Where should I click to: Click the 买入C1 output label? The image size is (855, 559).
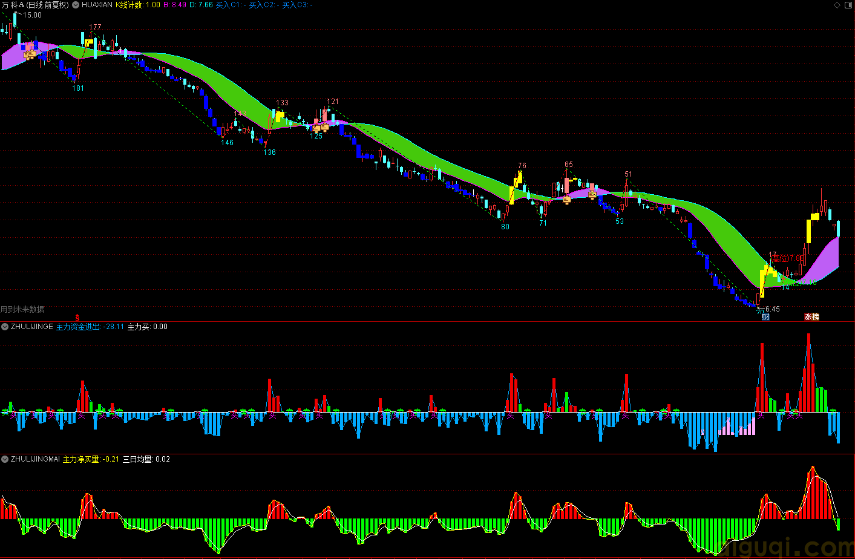231,5
